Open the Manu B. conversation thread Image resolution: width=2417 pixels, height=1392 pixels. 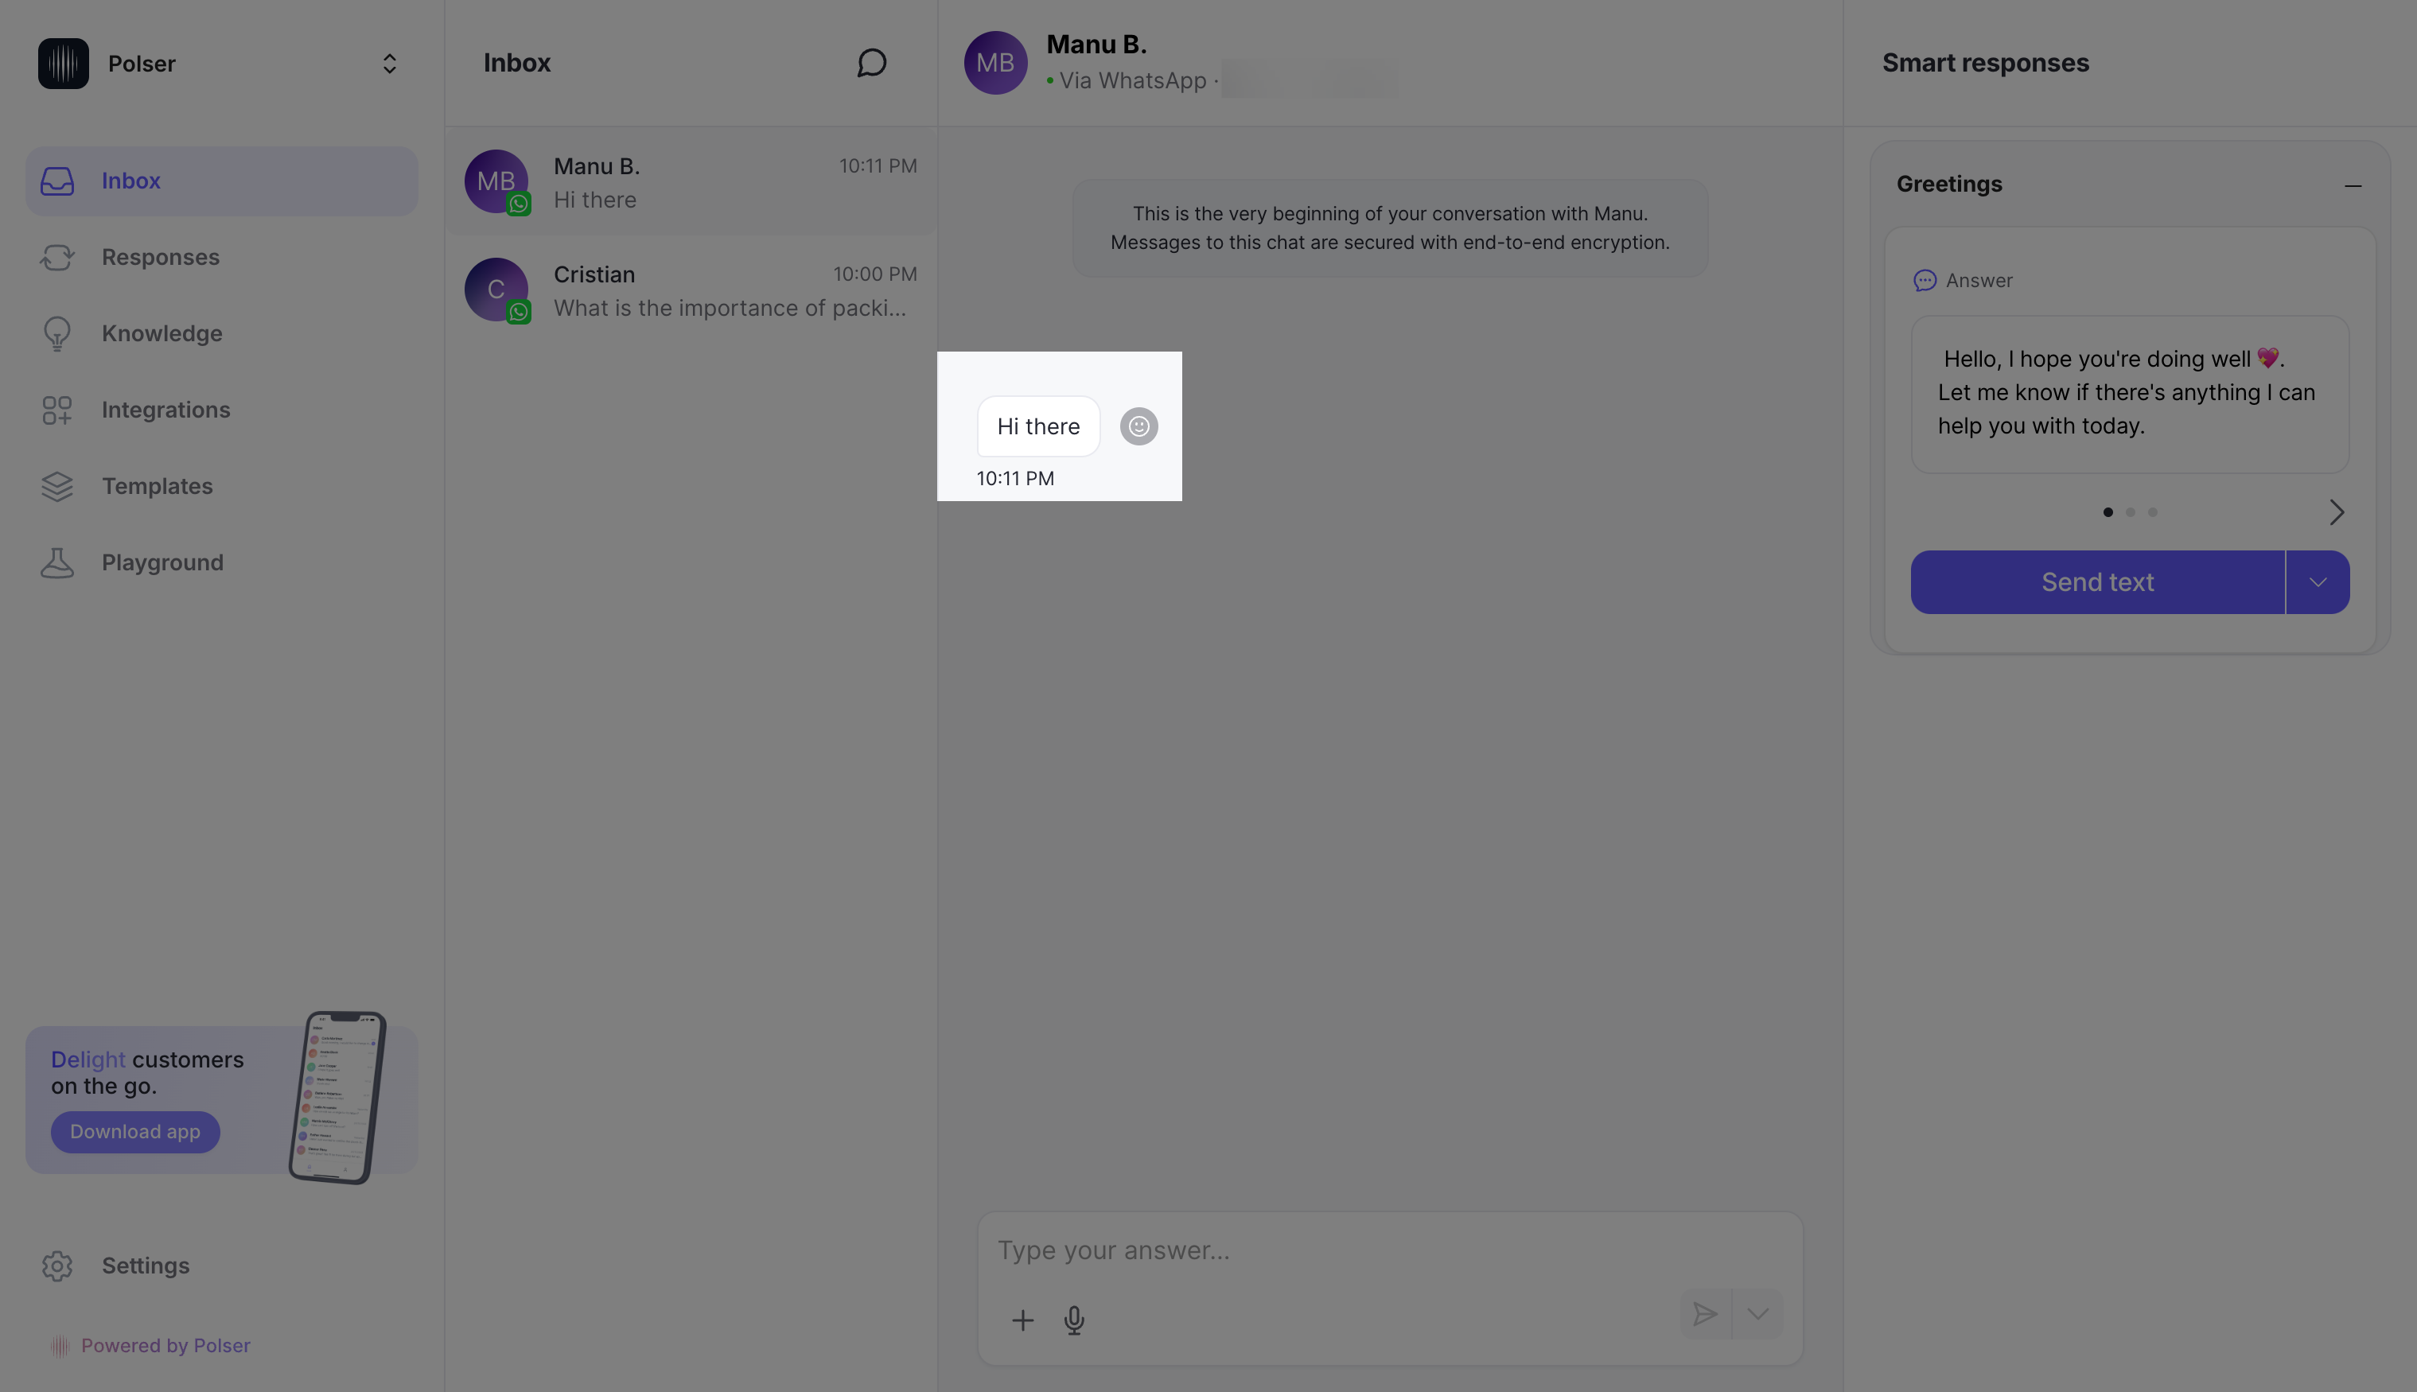pyautogui.click(x=689, y=181)
